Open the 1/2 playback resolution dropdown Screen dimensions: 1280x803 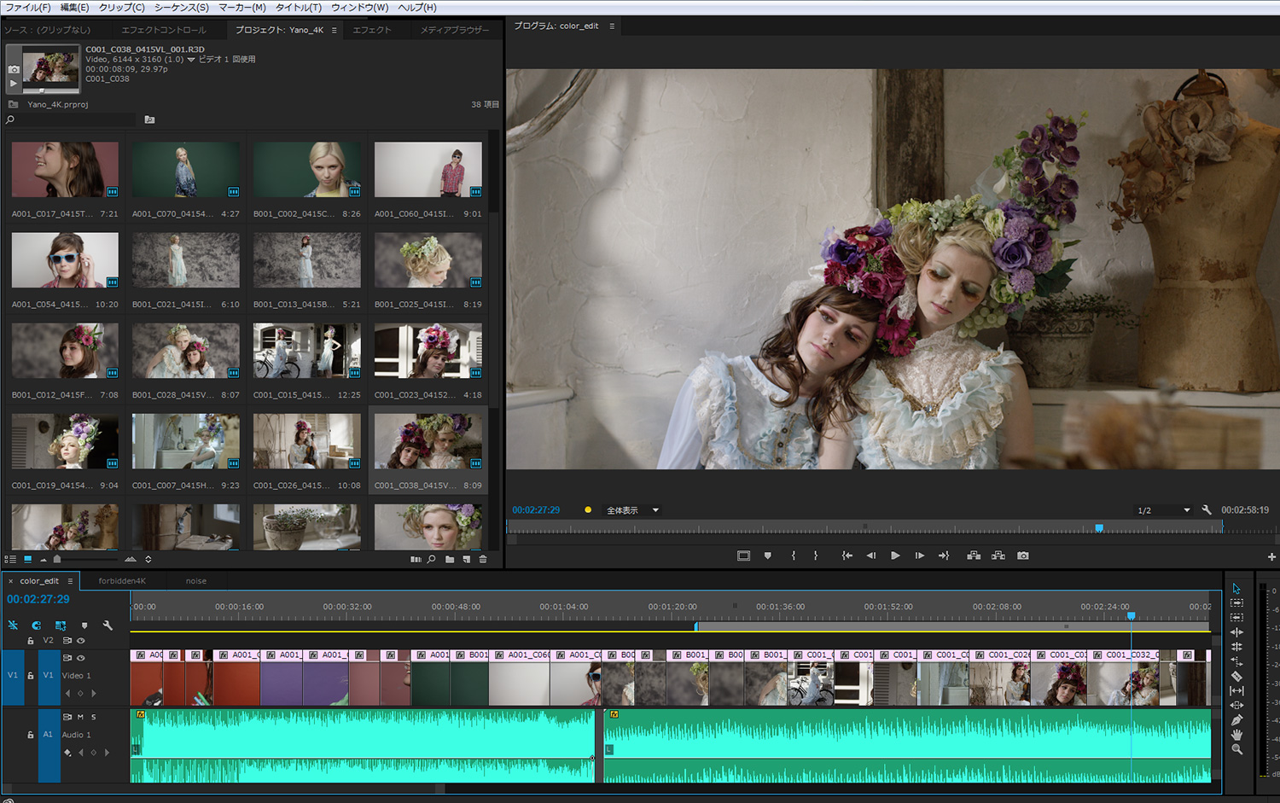pos(1164,510)
